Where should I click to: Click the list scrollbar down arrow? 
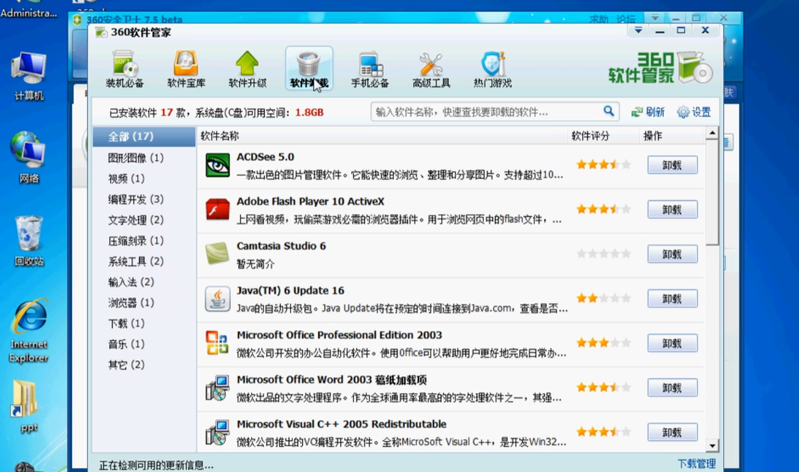[712, 445]
